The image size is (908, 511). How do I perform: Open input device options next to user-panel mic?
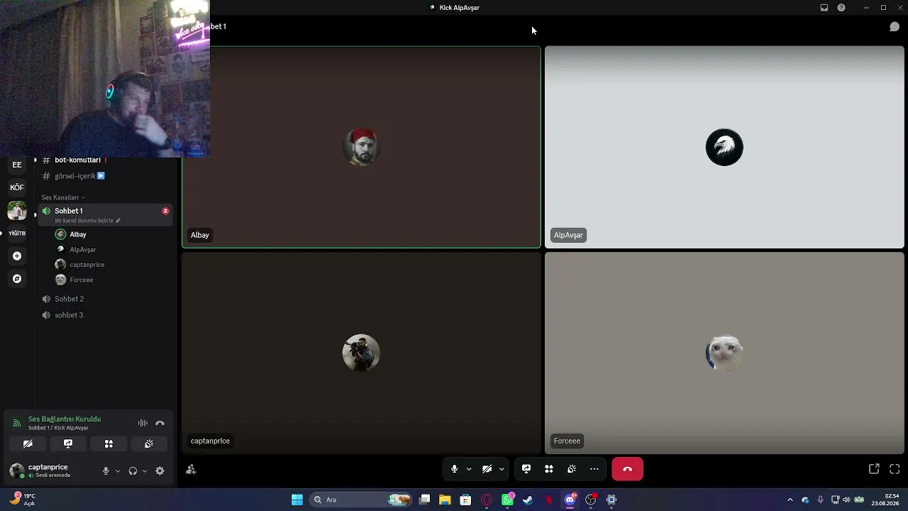tap(118, 471)
